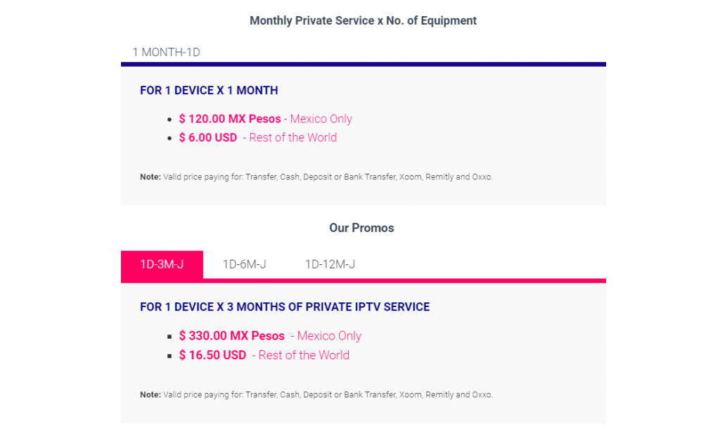Open the 1 MONTH-1D tab
720x433 pixels.
pyautogui.click(x=166, y=52)
